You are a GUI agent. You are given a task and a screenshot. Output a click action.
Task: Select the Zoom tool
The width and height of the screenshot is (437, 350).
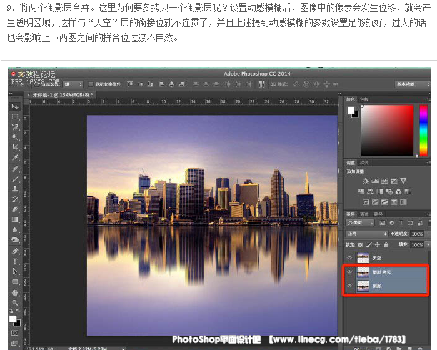15,302
